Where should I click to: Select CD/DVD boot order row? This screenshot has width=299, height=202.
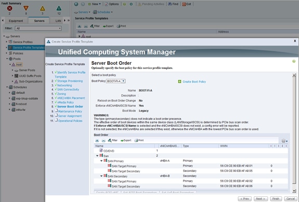point(191,151)
